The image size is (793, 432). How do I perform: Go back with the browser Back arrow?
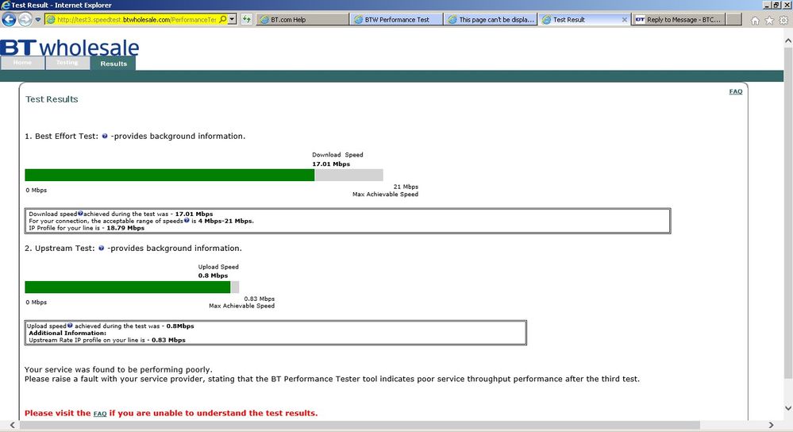(9, 20)
